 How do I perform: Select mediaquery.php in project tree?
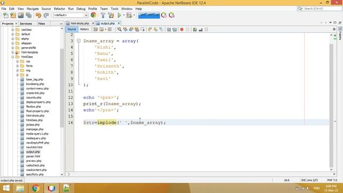click(36, 138)
